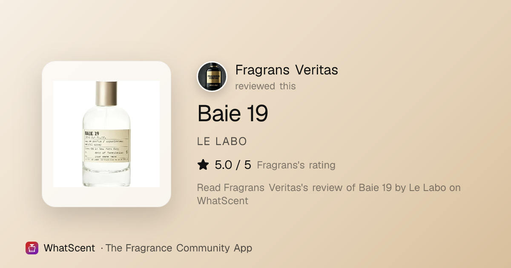Open the LE LABO brand name
The width and height of the screenshot is (511, 268).
pyautogui.click(x=222, y=142)
